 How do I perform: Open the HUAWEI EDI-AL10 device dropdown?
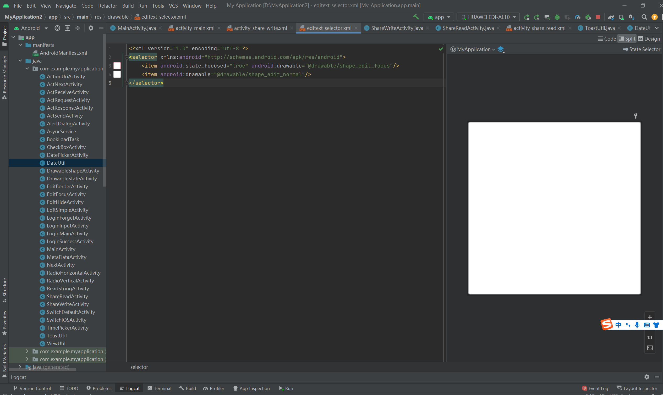tap(488, 17)
